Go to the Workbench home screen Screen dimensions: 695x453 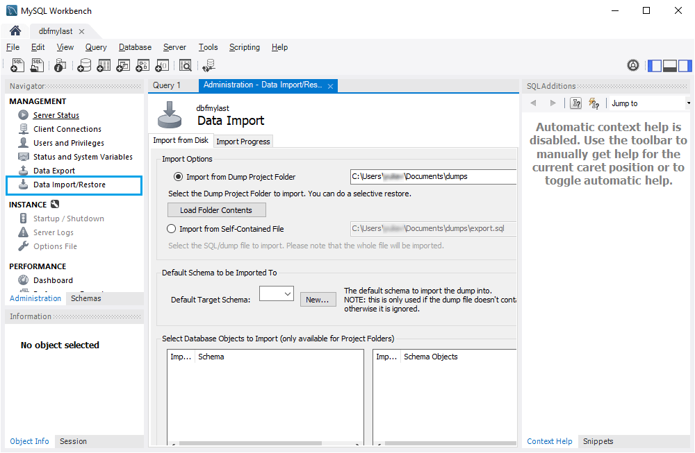(x=14, y=31)
